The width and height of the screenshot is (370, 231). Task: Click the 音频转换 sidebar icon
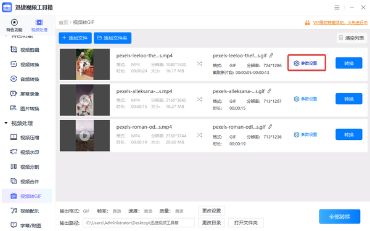click(x=14, y=79)
